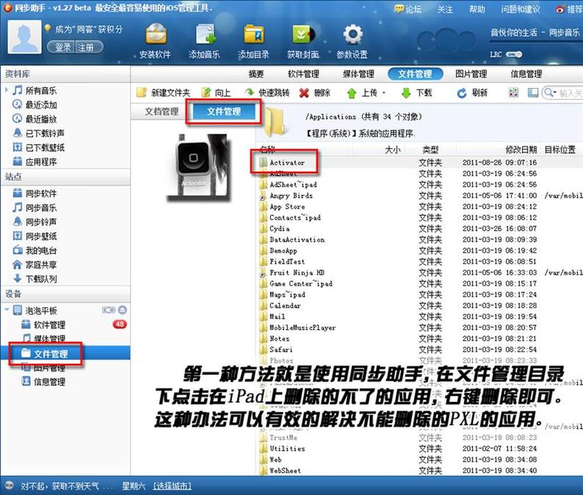
Task: Select the Angry Birds folder row
Action: point(420,195)
